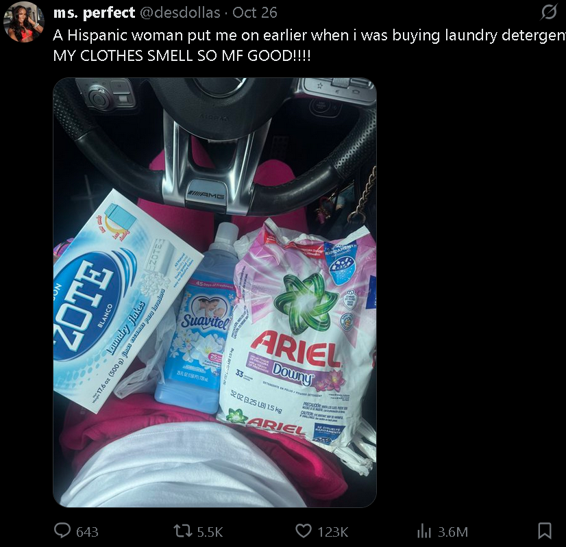Open the view analytics bar chart icon

pos(424,531)
